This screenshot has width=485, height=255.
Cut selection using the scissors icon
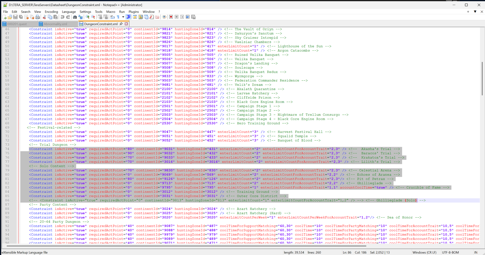[44, 17]
